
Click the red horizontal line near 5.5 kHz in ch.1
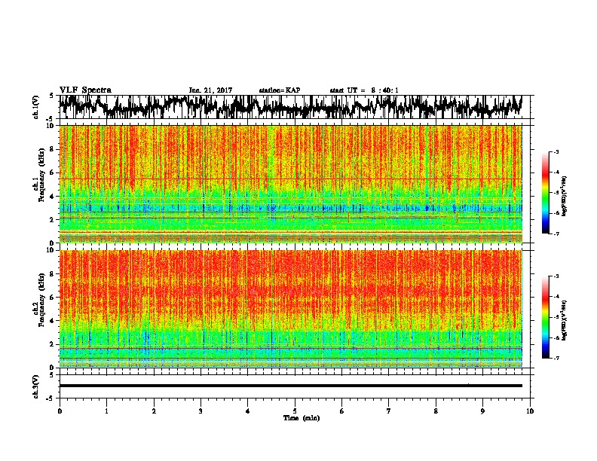[290, 179]
